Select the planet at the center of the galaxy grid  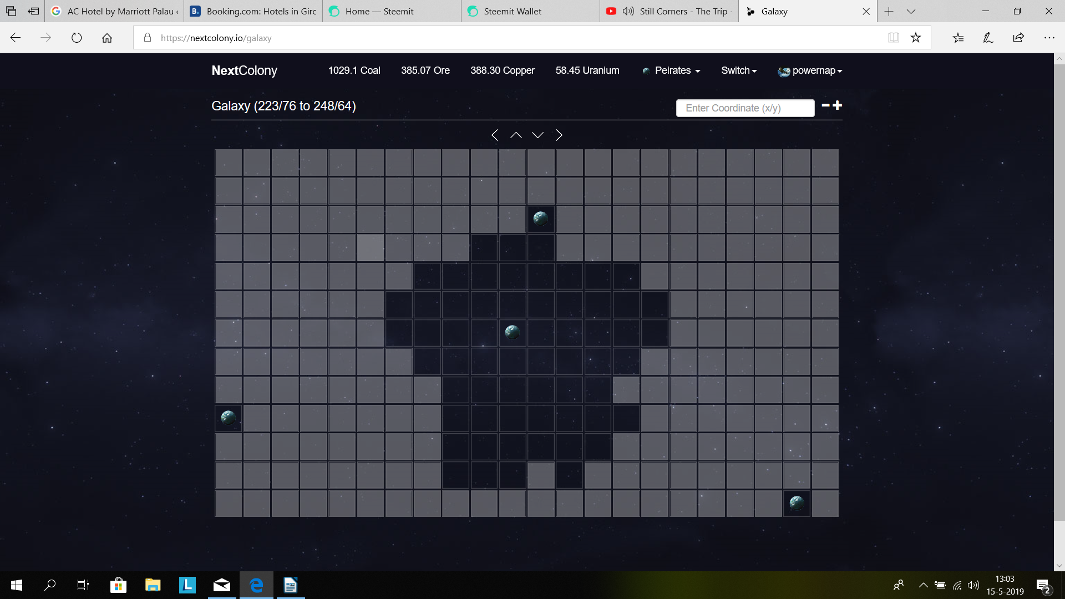tap(512, 333)
